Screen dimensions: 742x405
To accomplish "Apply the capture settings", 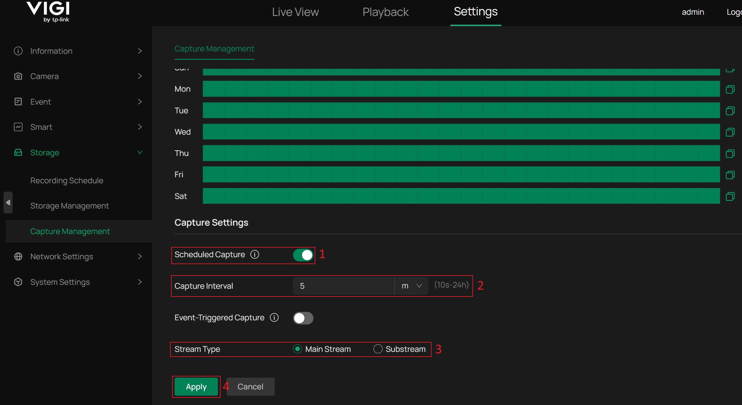I will pyautogui.click(x=196, y=387).
